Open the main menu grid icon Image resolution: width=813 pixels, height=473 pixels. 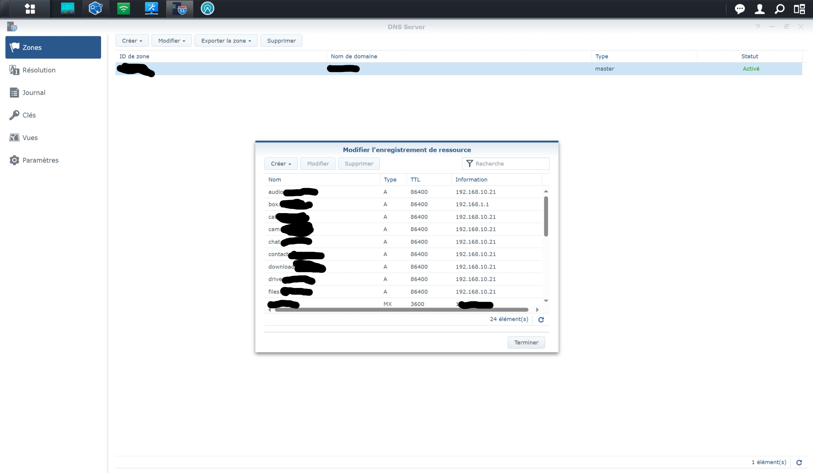tap(30, 9)
